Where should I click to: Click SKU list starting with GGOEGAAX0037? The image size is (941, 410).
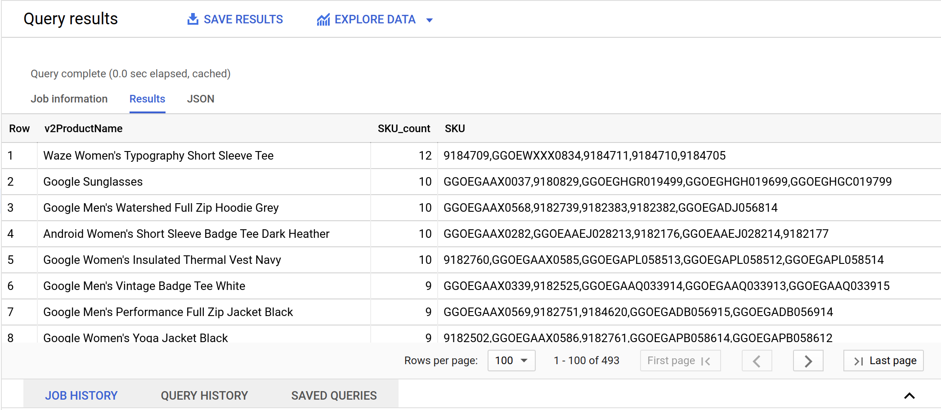pos(668,182)
